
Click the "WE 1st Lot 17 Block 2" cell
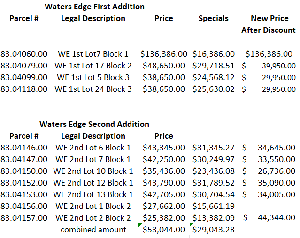point(93,66)
